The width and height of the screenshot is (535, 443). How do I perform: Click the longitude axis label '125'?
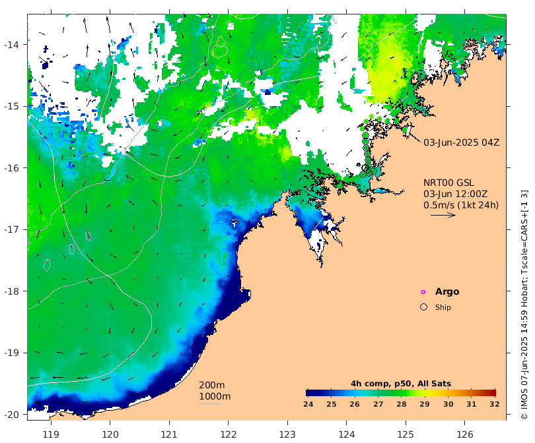(406, 434)
